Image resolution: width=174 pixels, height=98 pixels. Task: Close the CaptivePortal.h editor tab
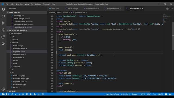click(142, 8)
